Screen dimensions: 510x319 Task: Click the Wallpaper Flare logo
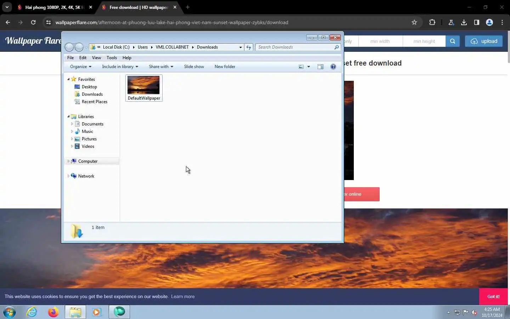(x=33, y=41)
